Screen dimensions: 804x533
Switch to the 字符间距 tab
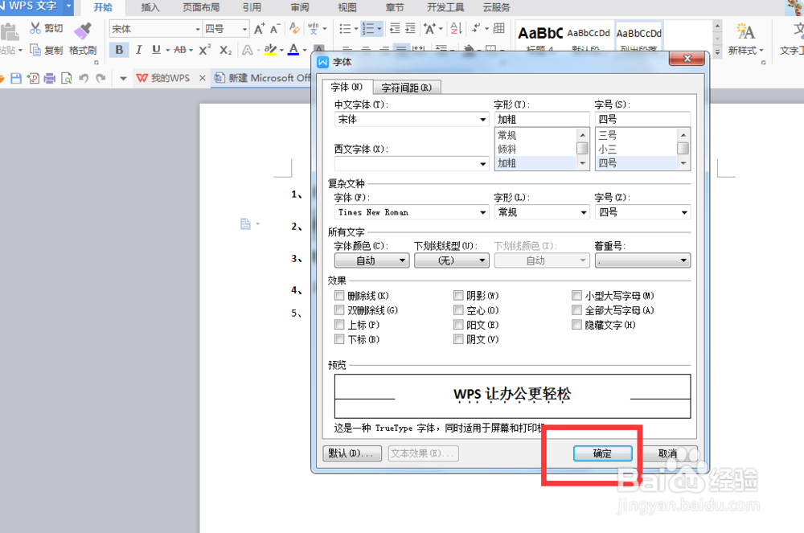coord(407,88)
